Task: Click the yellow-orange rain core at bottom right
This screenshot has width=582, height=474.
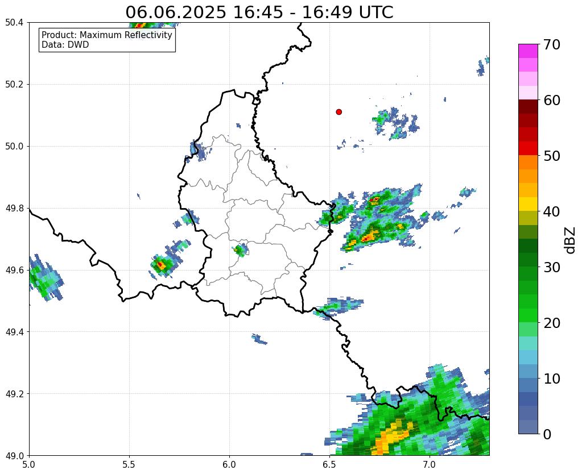Action: (x=393, y=436)
